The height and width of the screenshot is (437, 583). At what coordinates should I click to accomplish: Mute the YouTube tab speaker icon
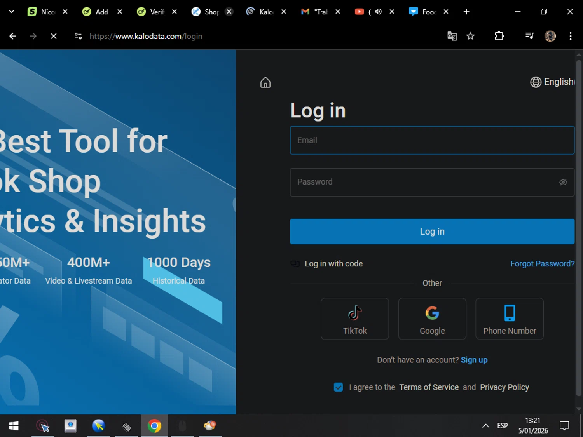coord(378,12)
